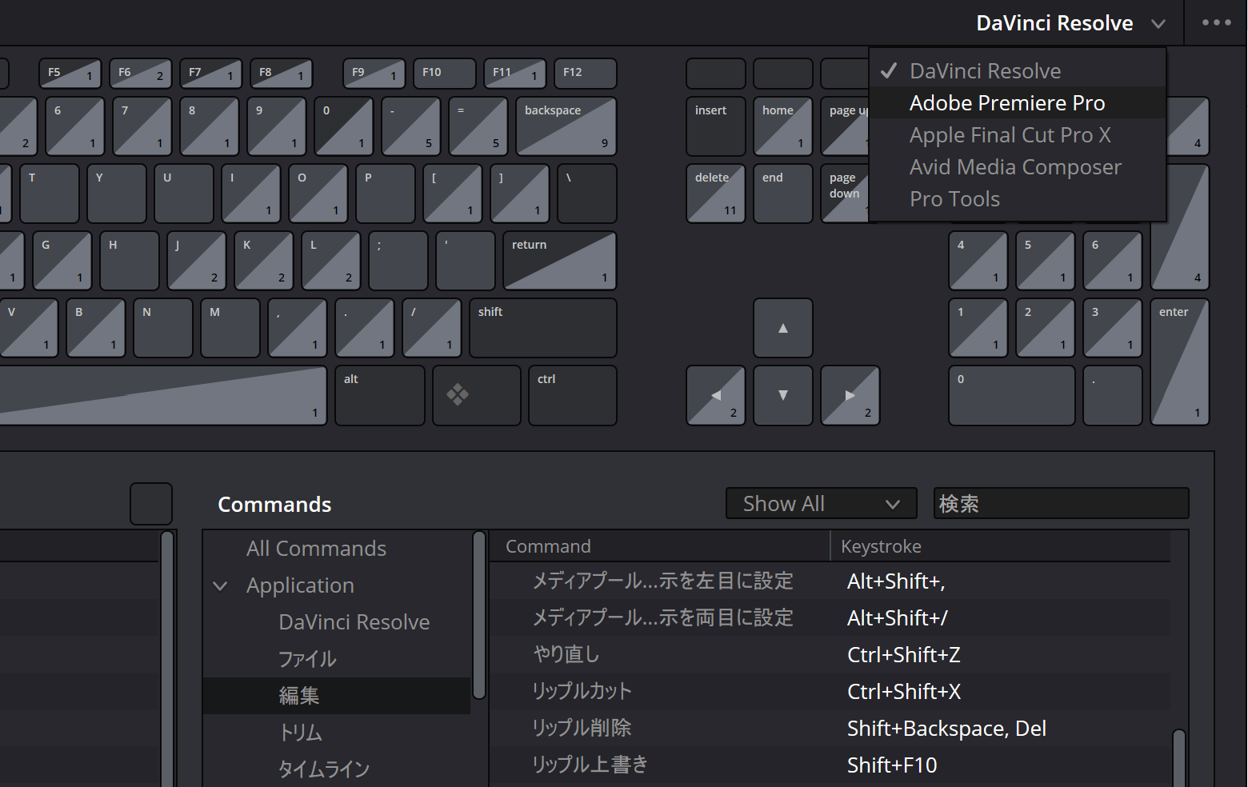1248x787 pixels.
Task: Click the right arrow key on virtual keyboard
Action: click(x=850, y=395)
